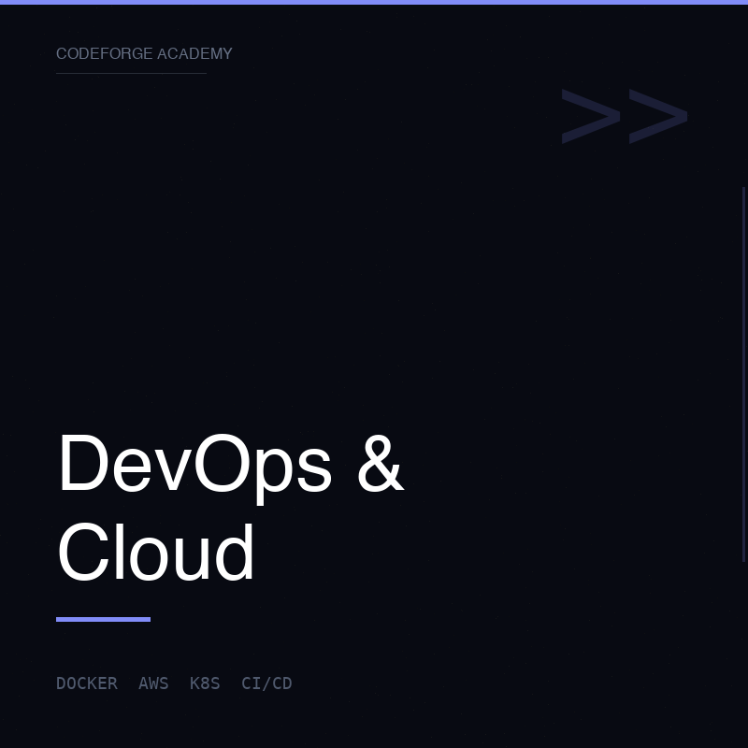Click the word Cloud in the title
The width and height of the screenshot is (748, 748).
[156, 553]
